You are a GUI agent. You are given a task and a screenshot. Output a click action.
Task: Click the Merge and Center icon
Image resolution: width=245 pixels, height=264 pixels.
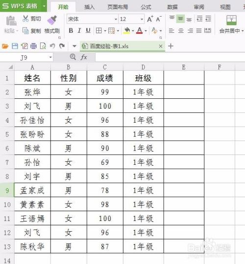click(231, 20)
